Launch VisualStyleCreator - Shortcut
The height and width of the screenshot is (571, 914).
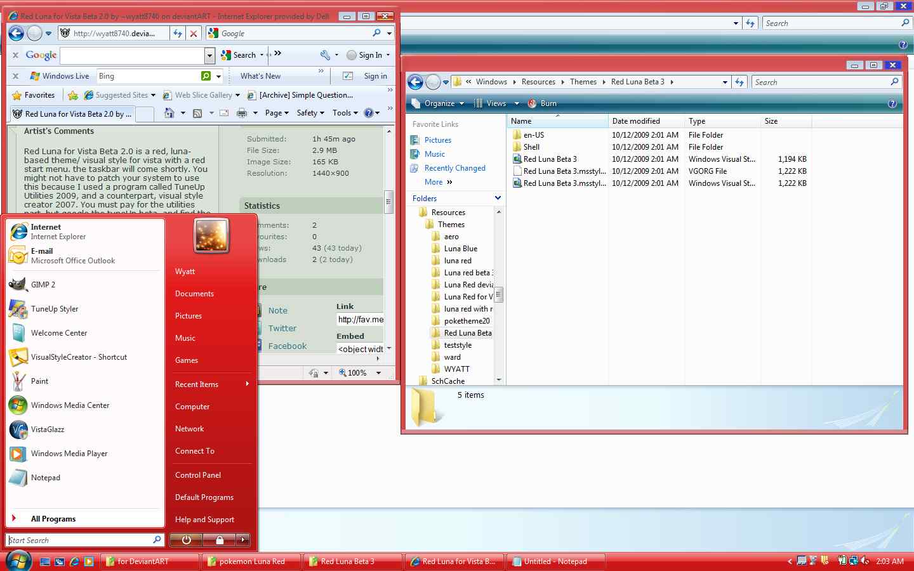pos(85,357)
